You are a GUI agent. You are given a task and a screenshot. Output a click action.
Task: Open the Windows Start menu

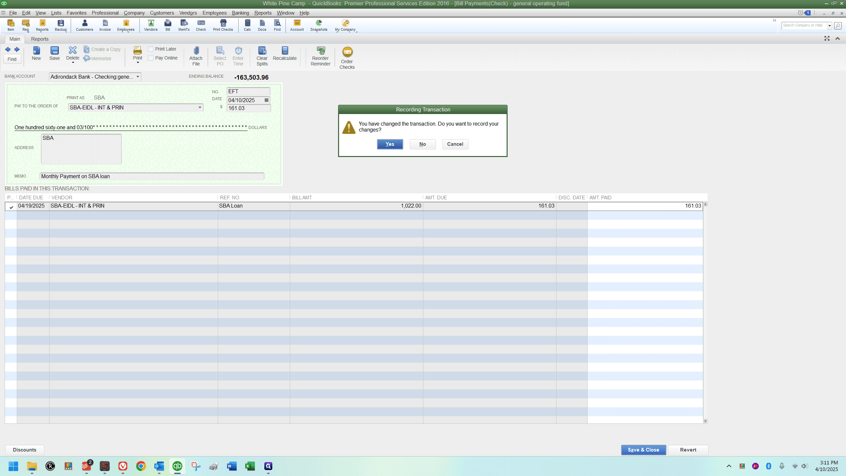(14, 466)
